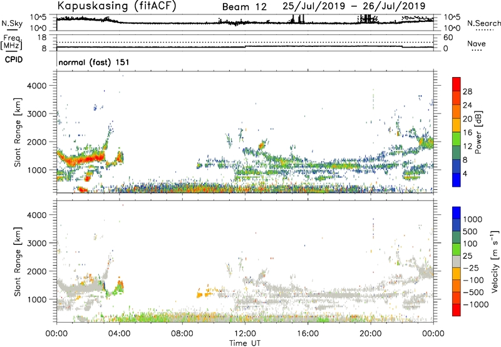Click the date range '25/Jul/2019 - 26/Jul/2019'
The image size is (501, 347).
point(354,6)
